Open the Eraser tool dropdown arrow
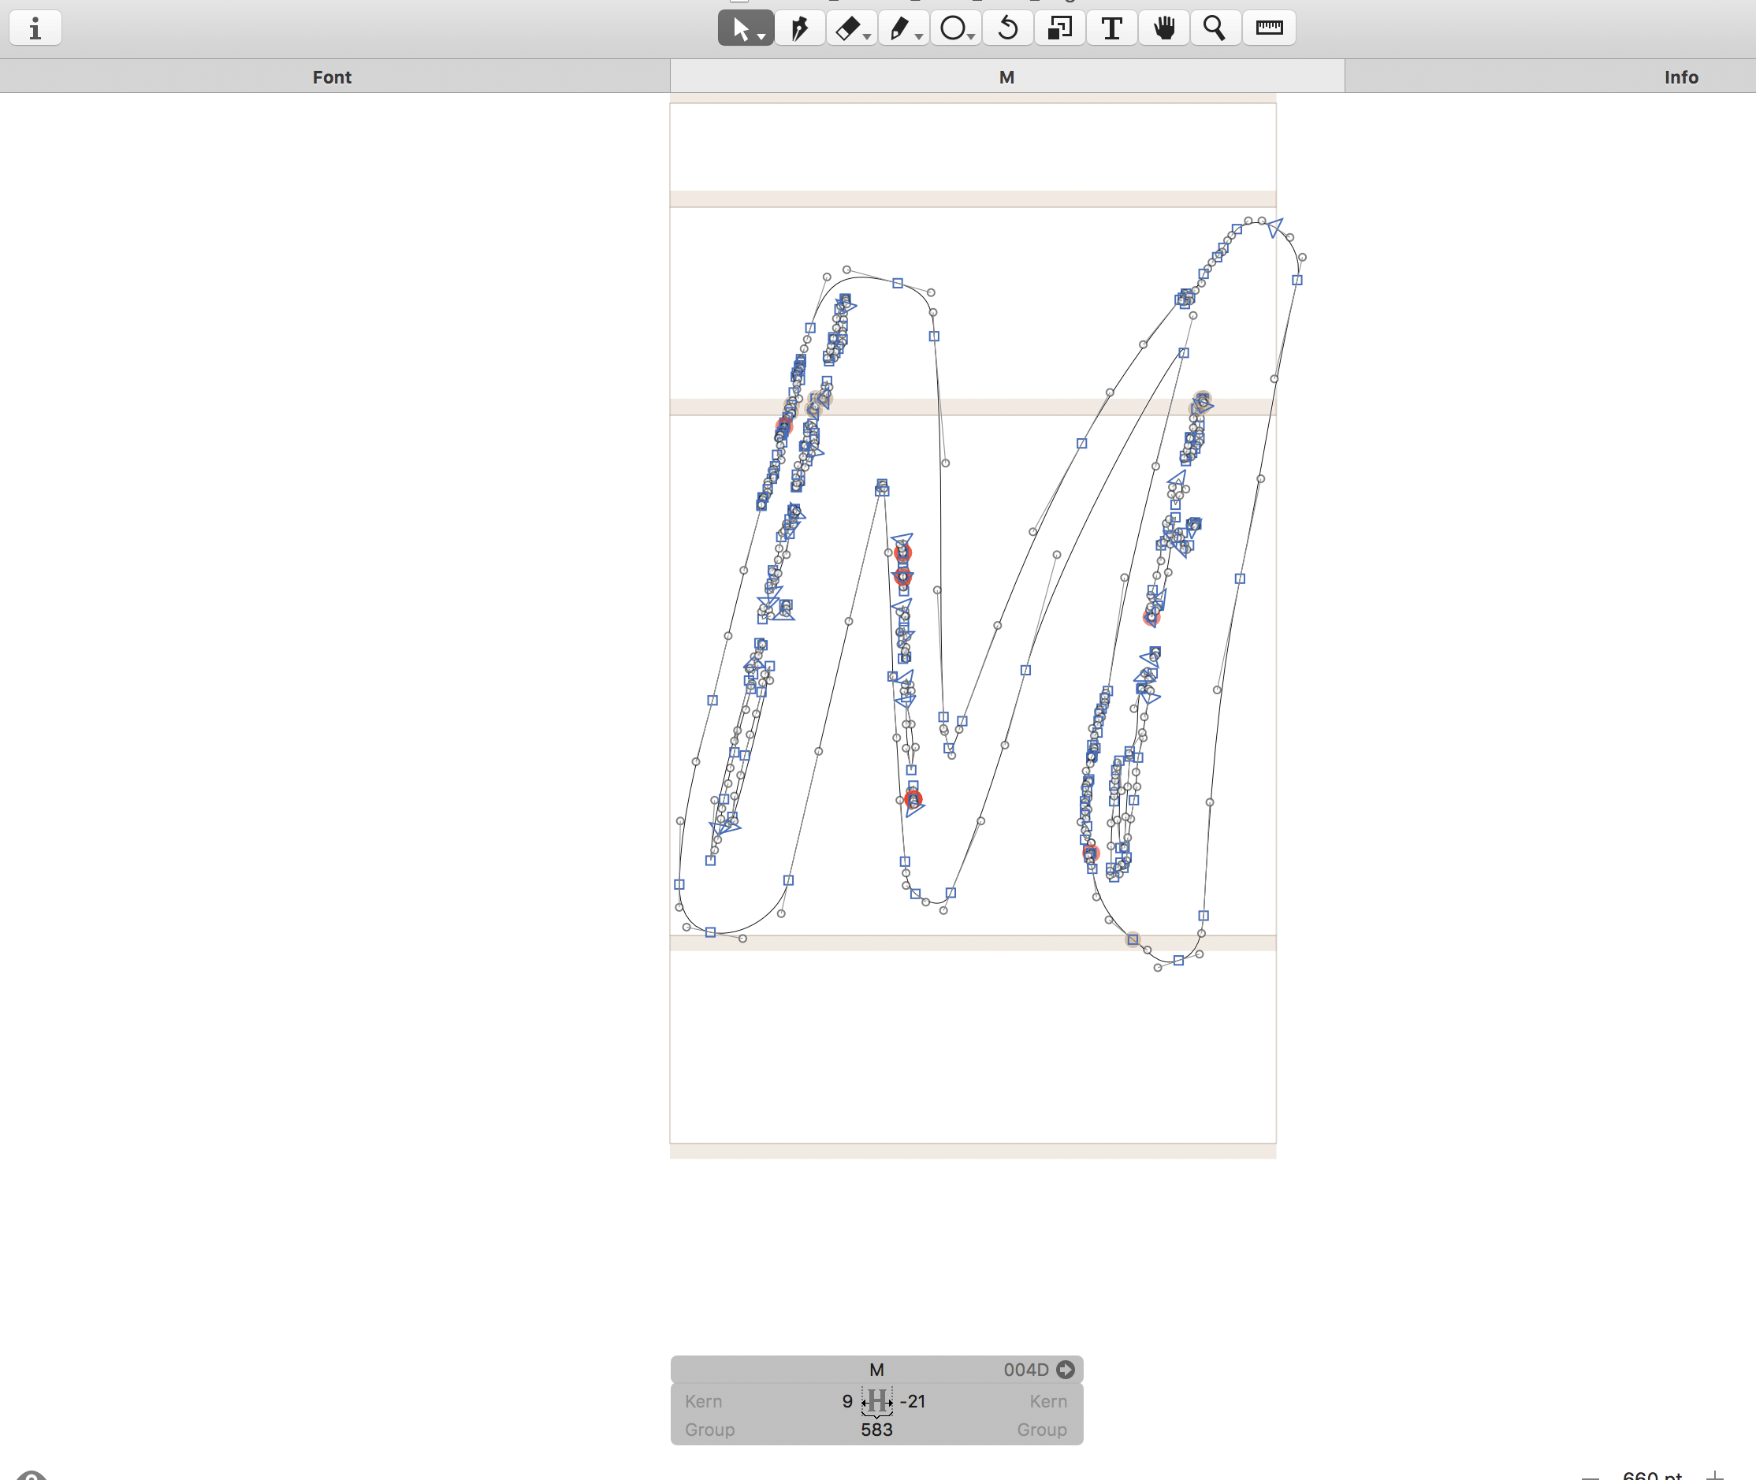1756x1480 pixels. pyautogui.click(x=868, y=37)
